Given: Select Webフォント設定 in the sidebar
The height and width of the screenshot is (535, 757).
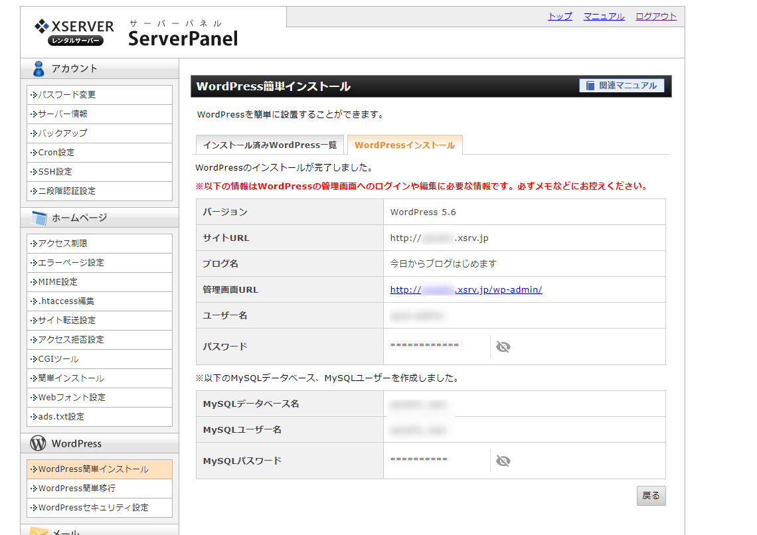Looking at the screenshot, I should (x=100, y=398).
